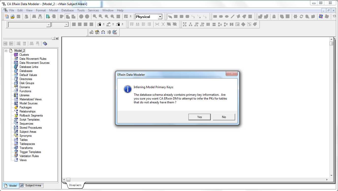
Task: Switch to the Subject Area tab
Action: 31,185
